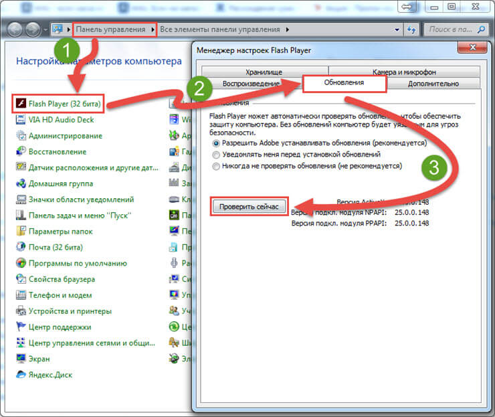
Task: Switch to the Дополнительно tab
Action: pyautogui.click(x=433, y=84)
